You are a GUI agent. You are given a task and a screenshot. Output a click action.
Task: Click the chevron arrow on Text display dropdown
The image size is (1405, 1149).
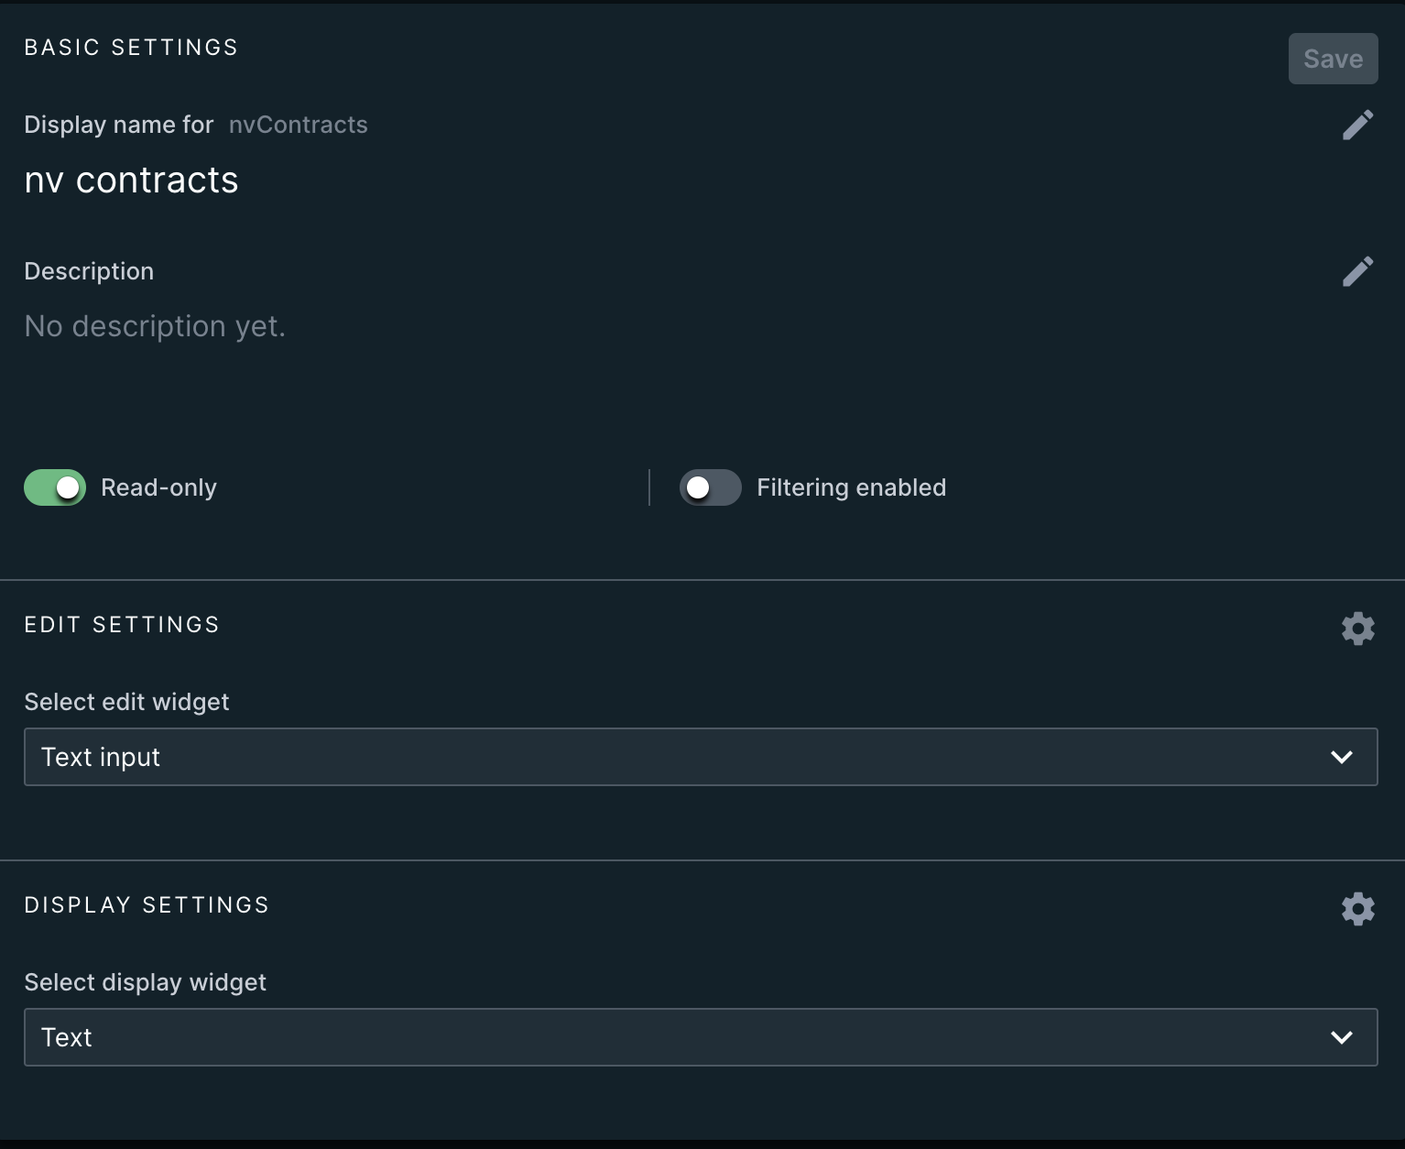[x=1342, y=1037]
